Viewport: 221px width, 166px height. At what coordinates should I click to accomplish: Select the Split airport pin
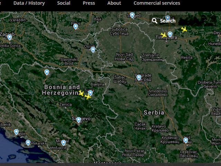point(16,132)
